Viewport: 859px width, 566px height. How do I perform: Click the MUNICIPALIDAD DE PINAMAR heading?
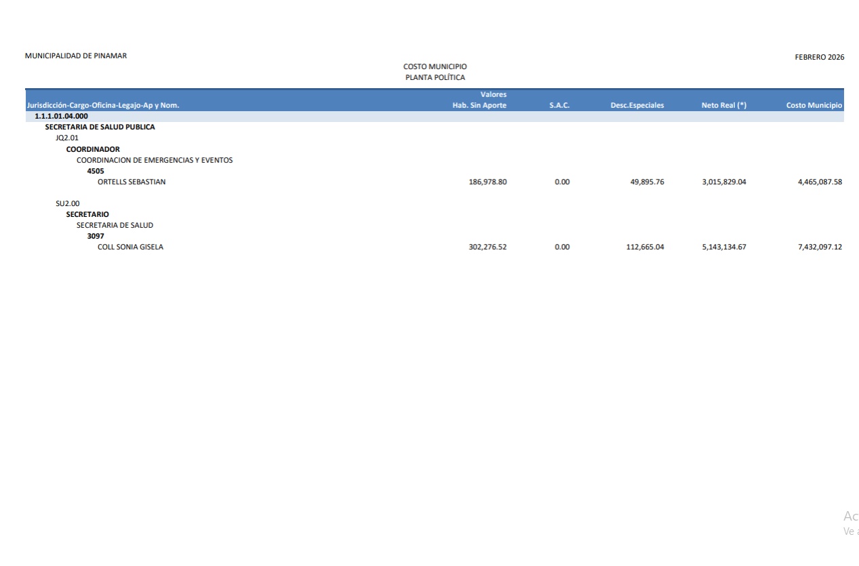coord(76,56)
